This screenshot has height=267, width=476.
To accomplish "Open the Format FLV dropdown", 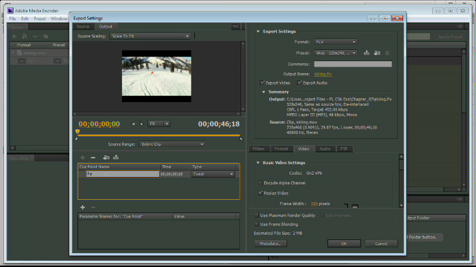I will (x=335, y=42).
